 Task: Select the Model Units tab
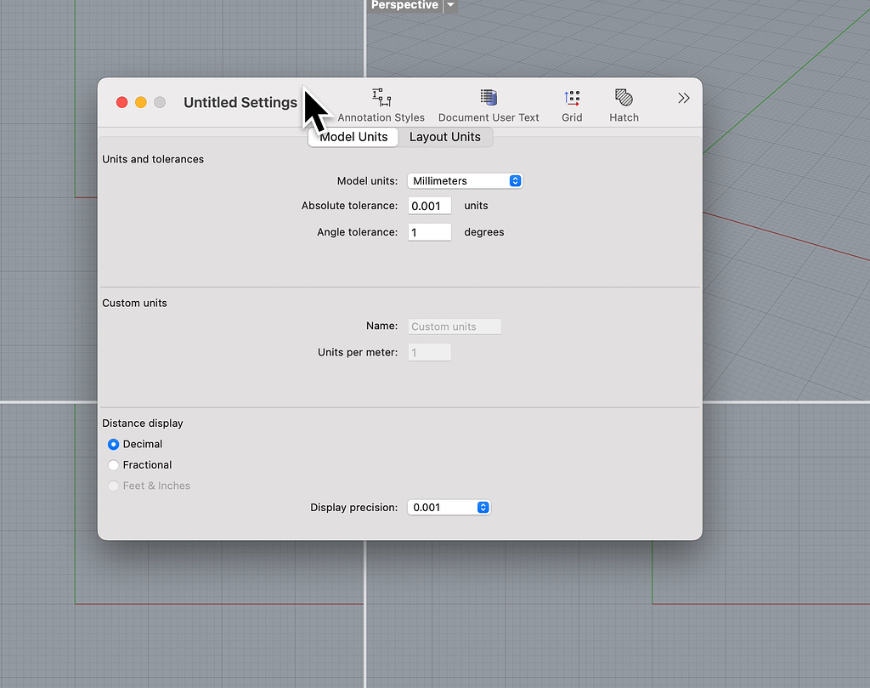pyautogui.click(x=353, y=136)
